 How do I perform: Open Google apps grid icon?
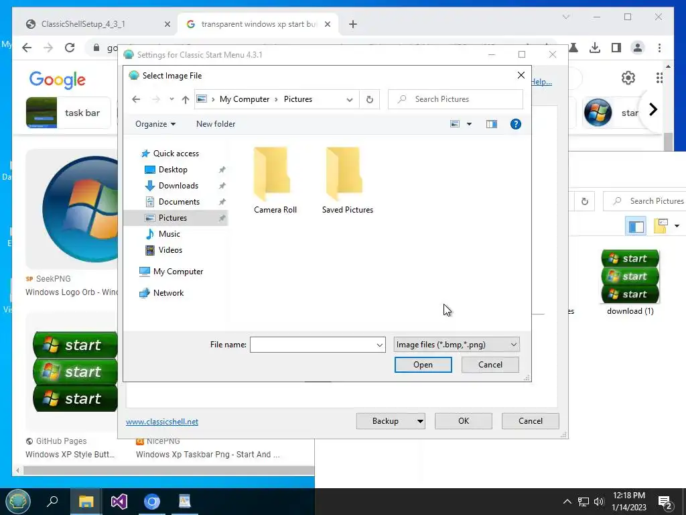[659, 78]
